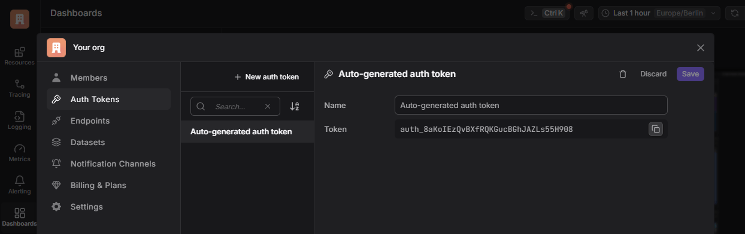Open Billing & Plans

click(108, 185)
